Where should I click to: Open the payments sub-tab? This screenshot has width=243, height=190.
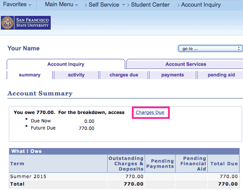click(x=172, y=75)
